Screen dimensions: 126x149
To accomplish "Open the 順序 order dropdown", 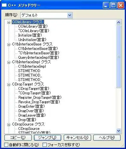I will pyautogui.click(x=70, y=15).
